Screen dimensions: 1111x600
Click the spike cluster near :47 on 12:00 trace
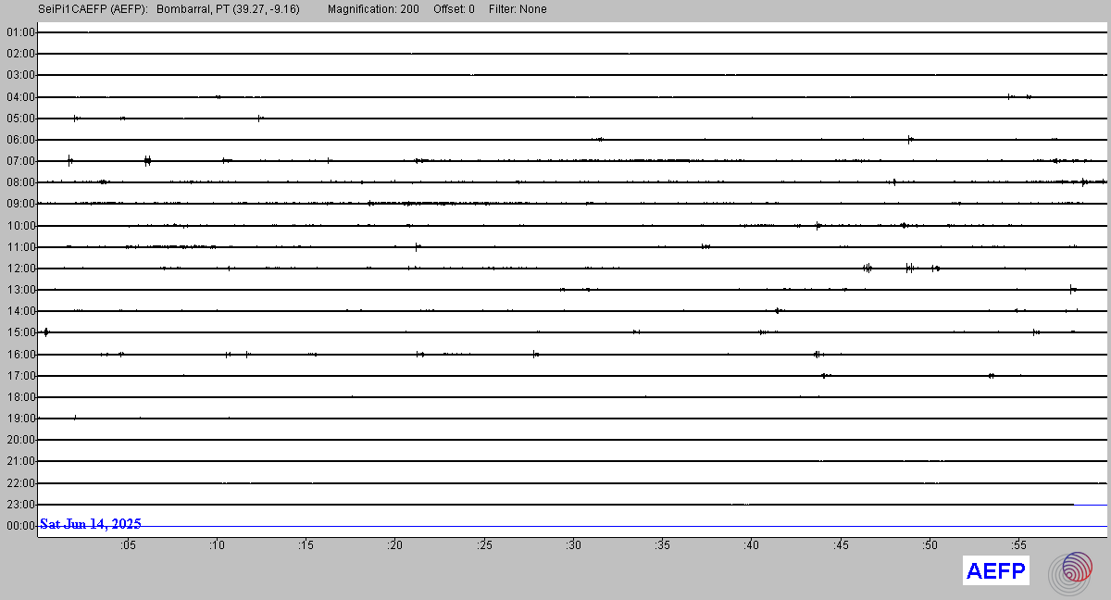click(868, 268)
